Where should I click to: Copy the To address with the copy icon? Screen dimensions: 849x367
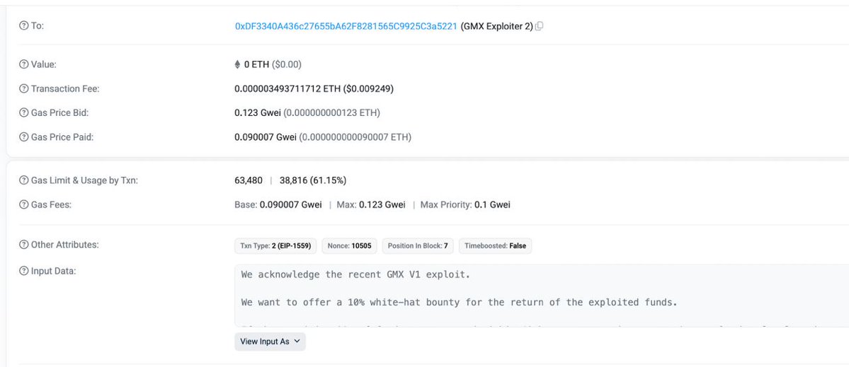tap(540, 26)
